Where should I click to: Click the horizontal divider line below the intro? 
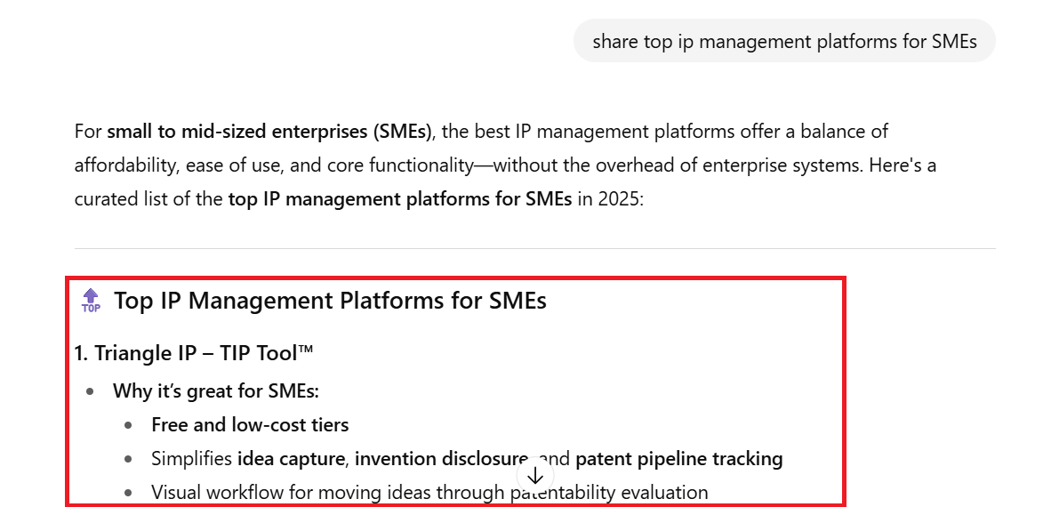[535, 249]
